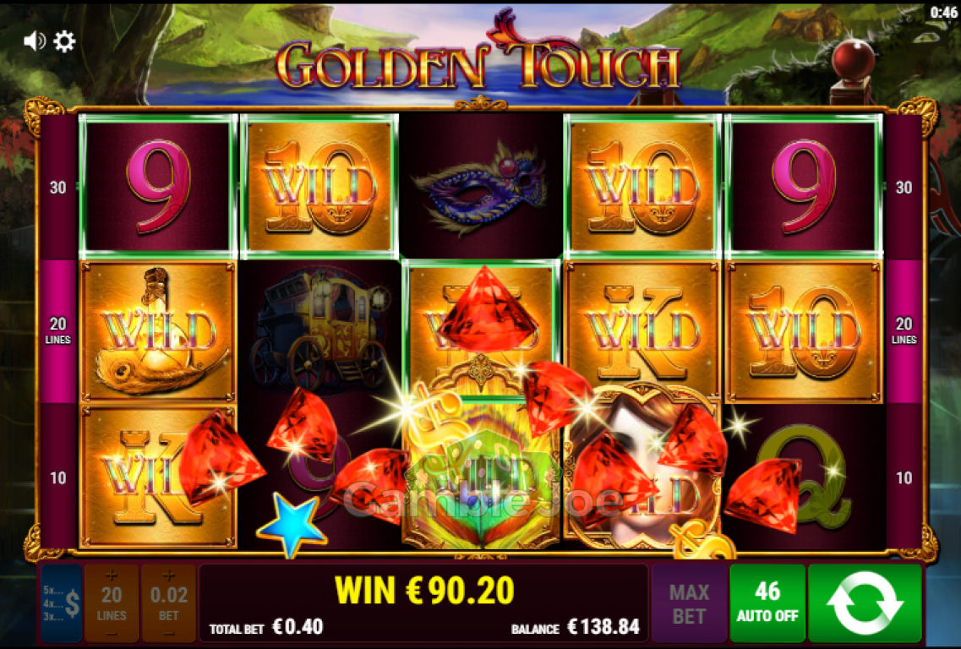Open the paytable dollar icon
This screenshot has width=961, height=649.
point(62,603)
